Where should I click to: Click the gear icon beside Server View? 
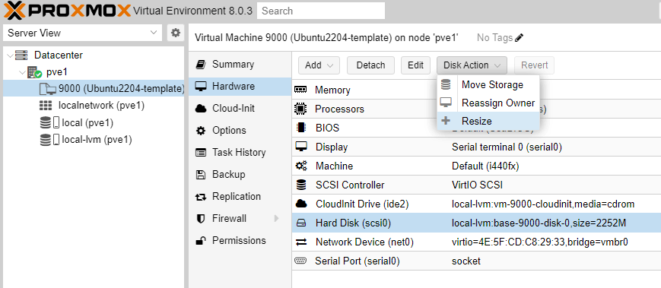pos(176,33)
